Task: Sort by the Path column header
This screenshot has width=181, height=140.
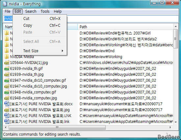Action: click(125, 27)
